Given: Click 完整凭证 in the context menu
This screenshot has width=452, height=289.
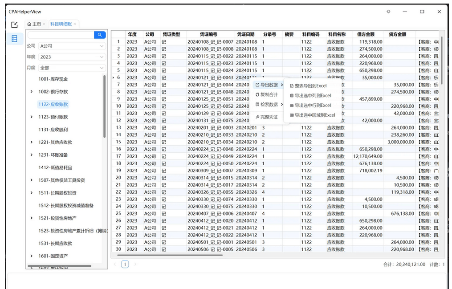Looking at the screenshot, I should pos(269,117).
